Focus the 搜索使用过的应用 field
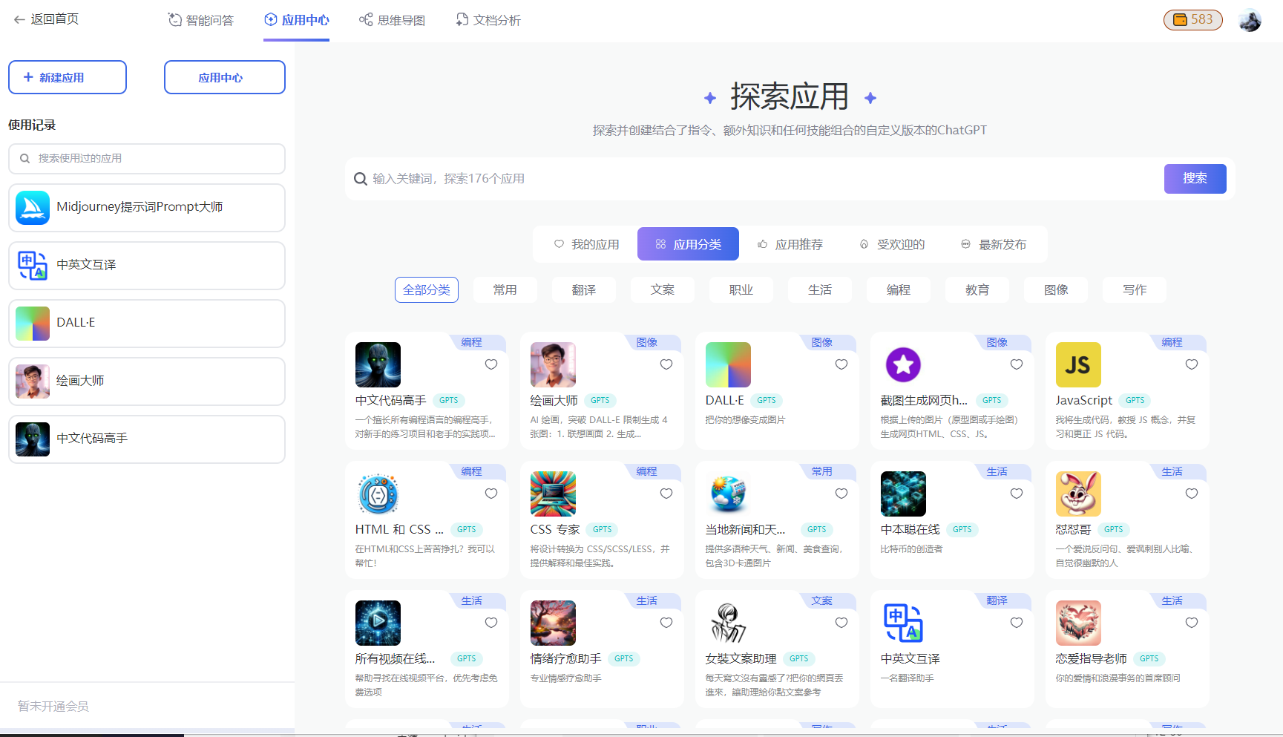1283x737 pixels. point(147,158)
